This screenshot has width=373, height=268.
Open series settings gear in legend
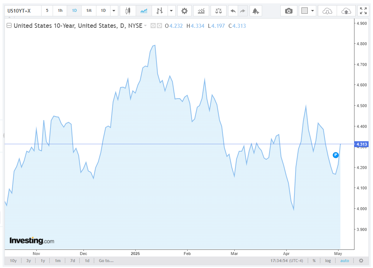tap(159, 26)
